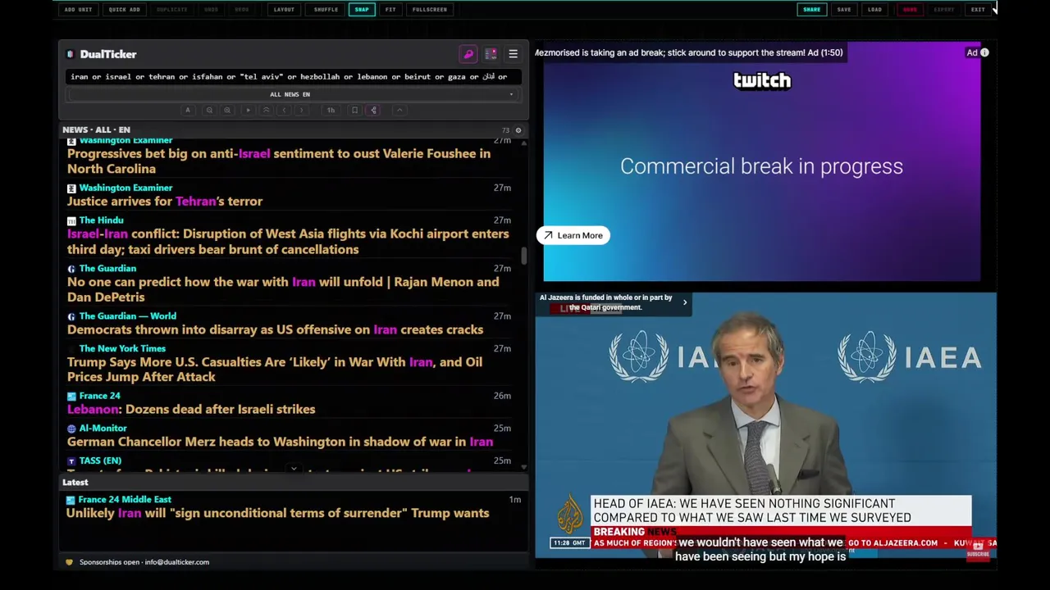Click the LOAD button
Image resolution: width=1050 pixels, height=590 pixels.
[874, 10]
